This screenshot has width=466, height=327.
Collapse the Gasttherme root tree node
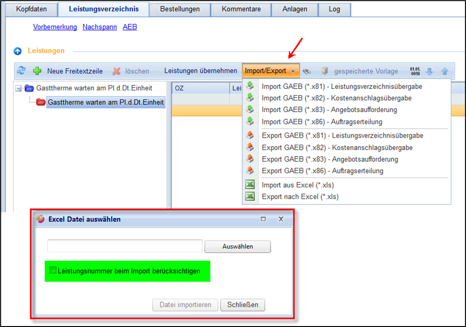(18, 88)
